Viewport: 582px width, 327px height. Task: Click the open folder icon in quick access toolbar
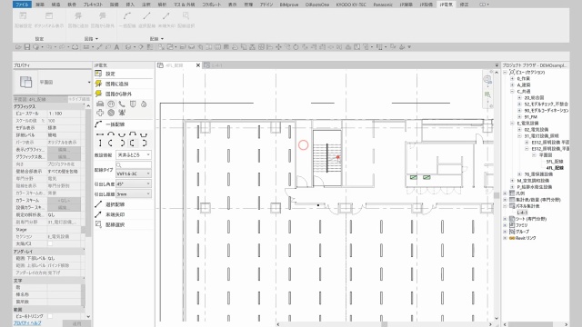click(x=18, y=47)
